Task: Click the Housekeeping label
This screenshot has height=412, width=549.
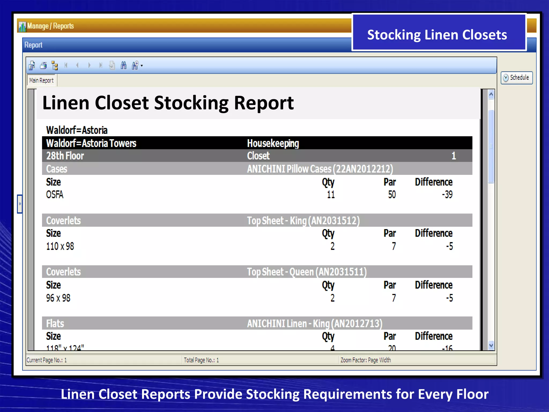Action: (x=273, y=143)
